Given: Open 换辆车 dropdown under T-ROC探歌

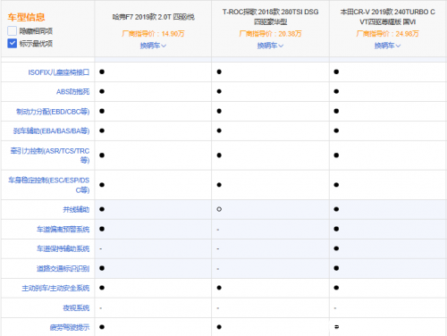Looking at the screenshot, I should tap(270, 46).
